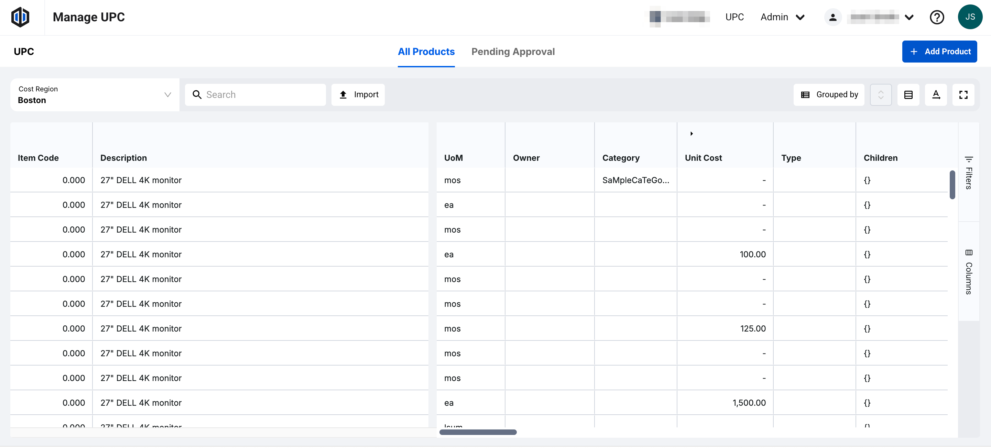Click the person profile icon

[832, 17]
